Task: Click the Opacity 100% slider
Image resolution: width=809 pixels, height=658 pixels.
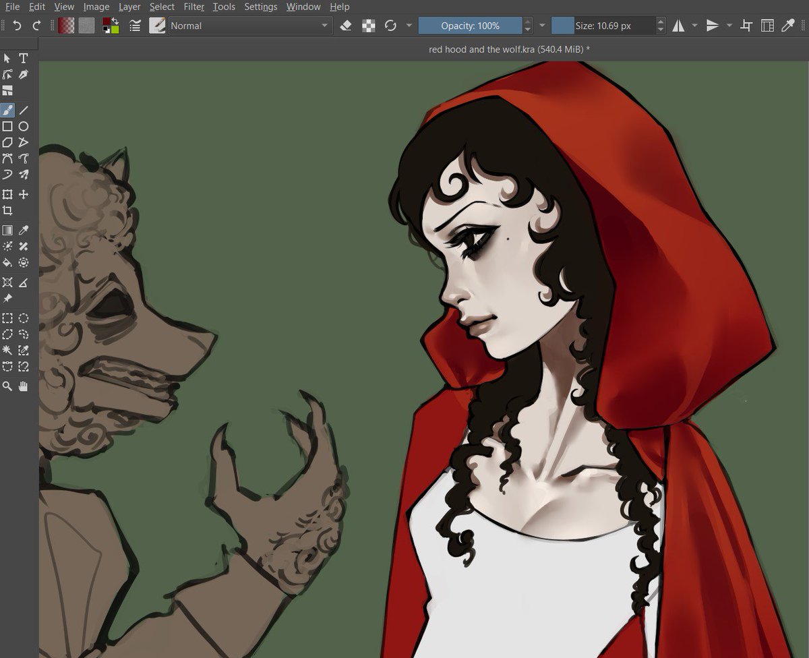Action: [471, 26]
